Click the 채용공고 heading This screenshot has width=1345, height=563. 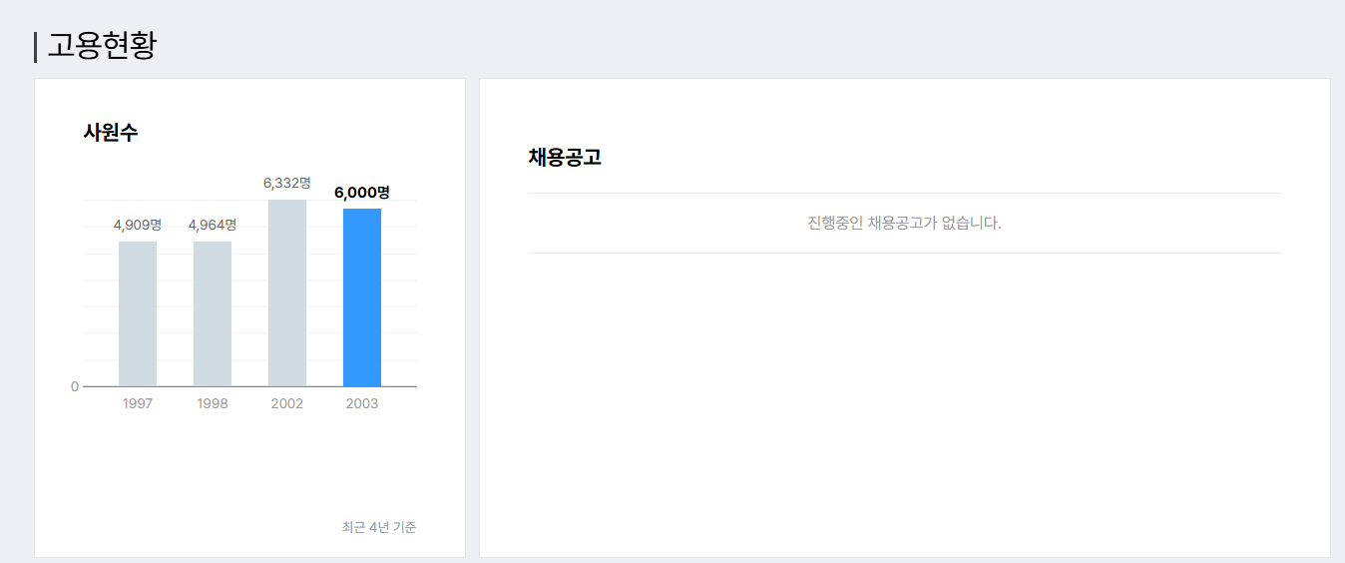[565, 157]
